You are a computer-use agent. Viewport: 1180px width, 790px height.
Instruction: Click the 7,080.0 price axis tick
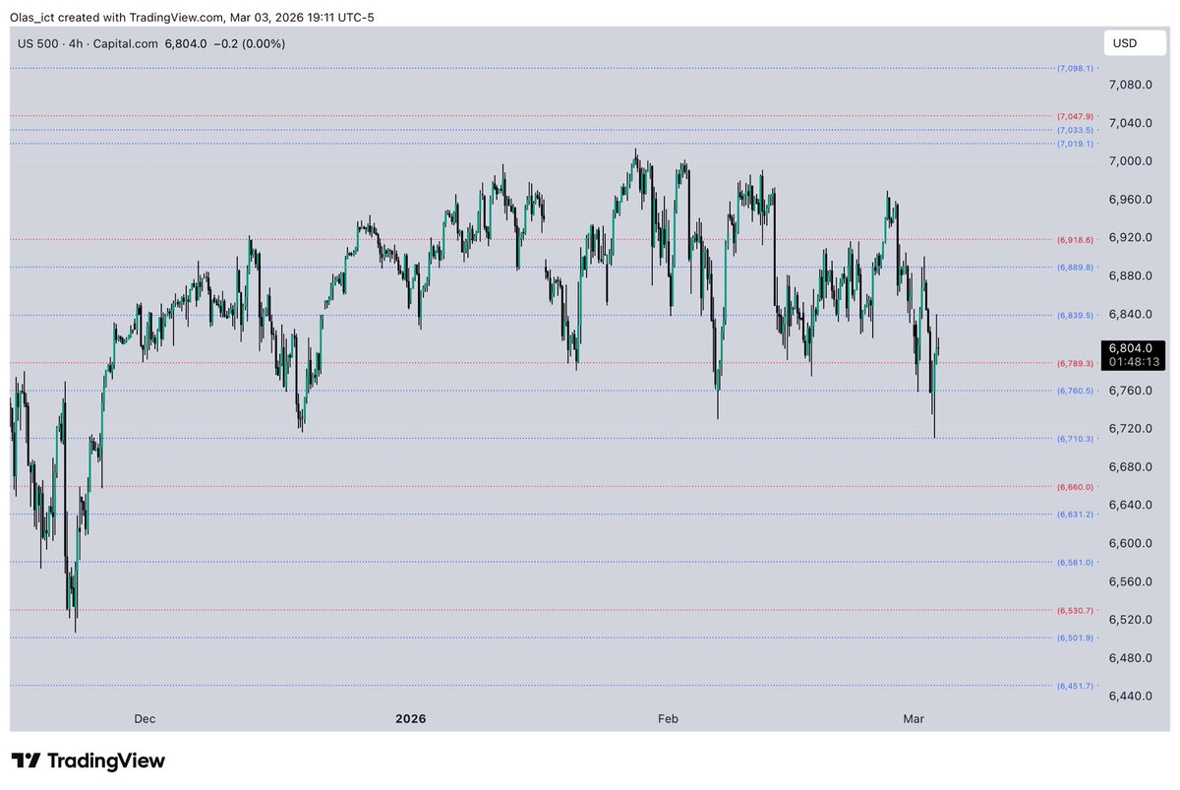pyautogui.click(x=1130, y=85)
